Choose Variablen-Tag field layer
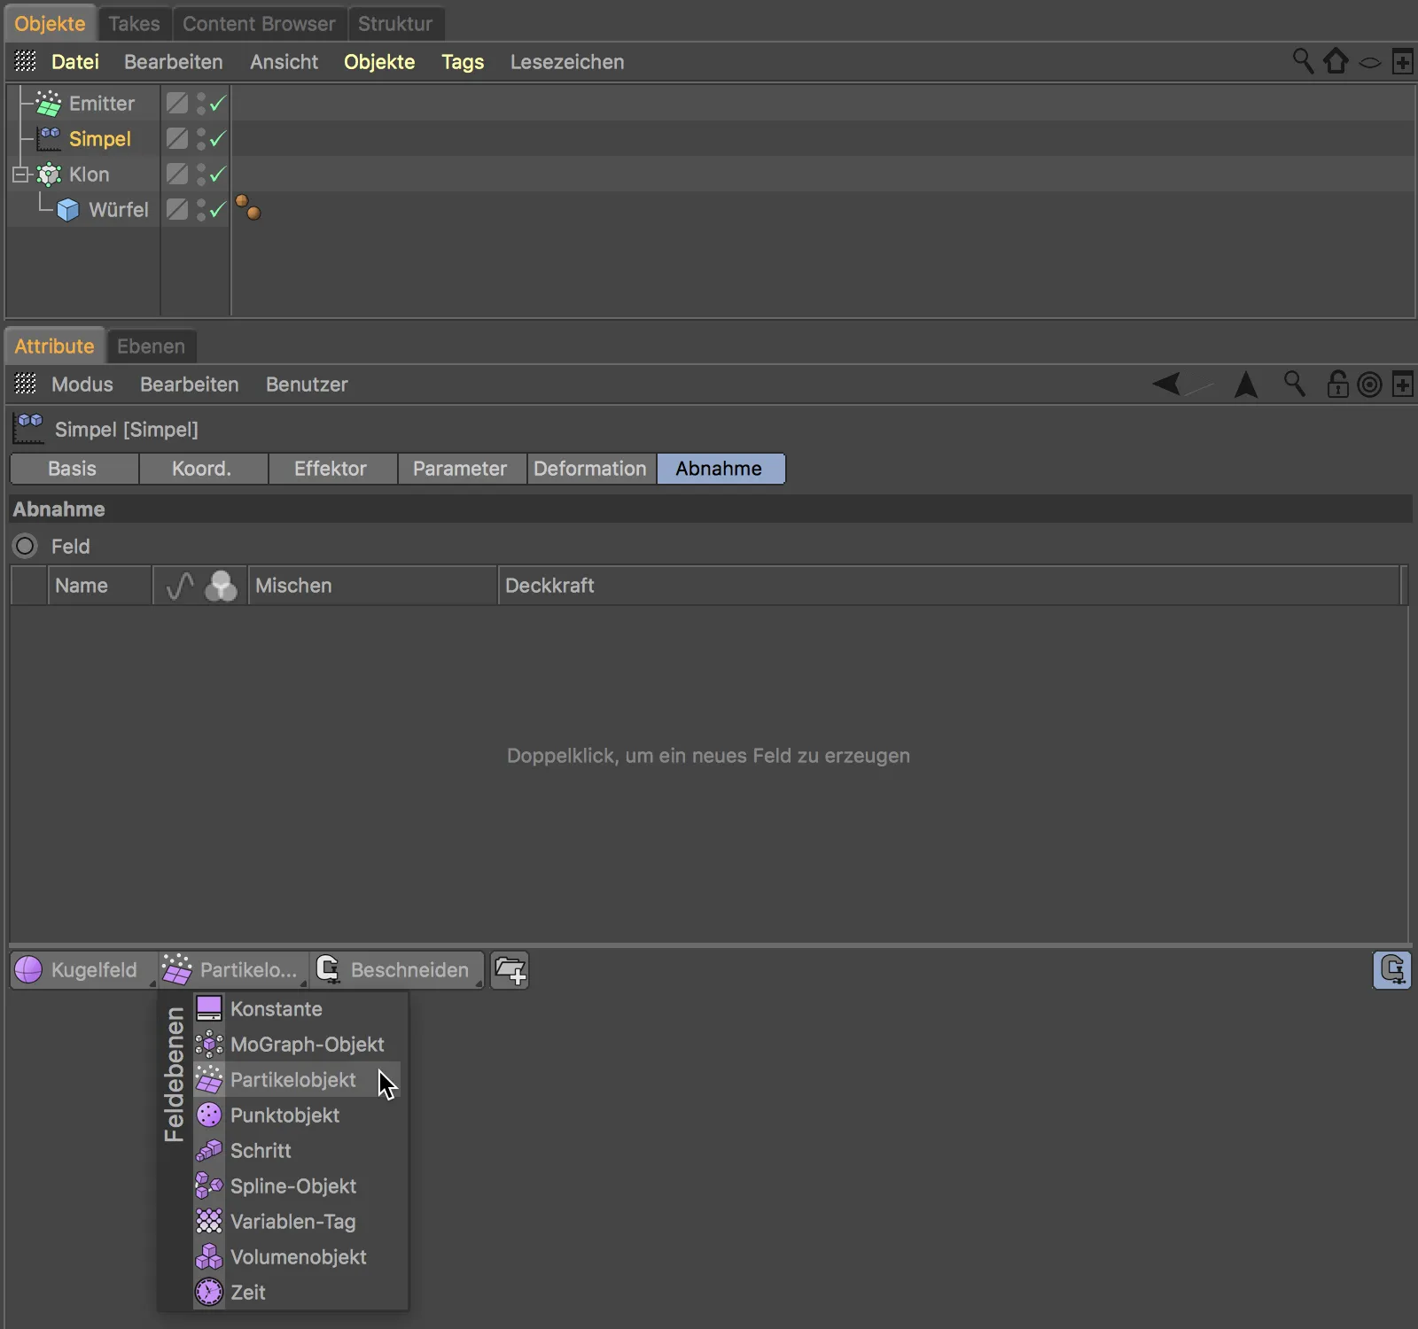This screenshot has width=1418, height=1329. [x=298, y=1222]
